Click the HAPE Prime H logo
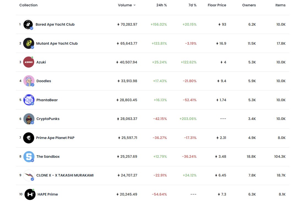303x203 pixels. click(x=30, y=194)
